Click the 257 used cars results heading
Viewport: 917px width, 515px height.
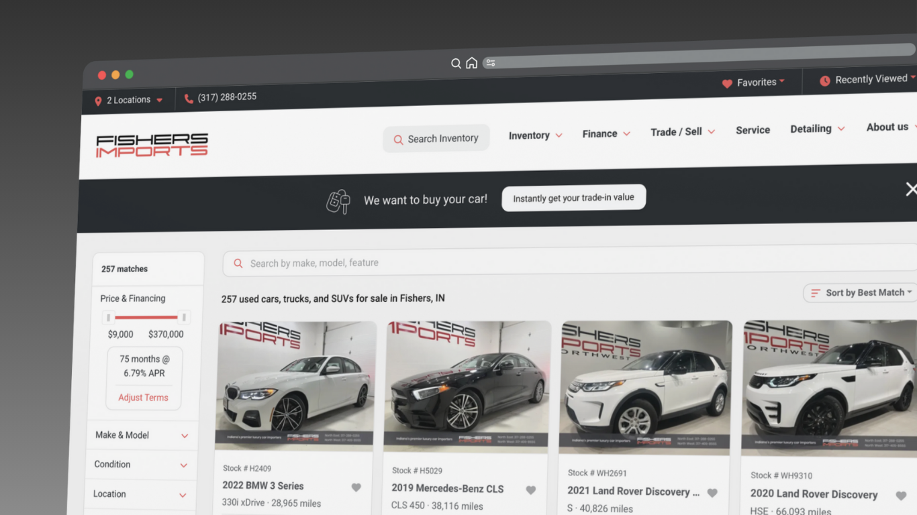[333, 298]
